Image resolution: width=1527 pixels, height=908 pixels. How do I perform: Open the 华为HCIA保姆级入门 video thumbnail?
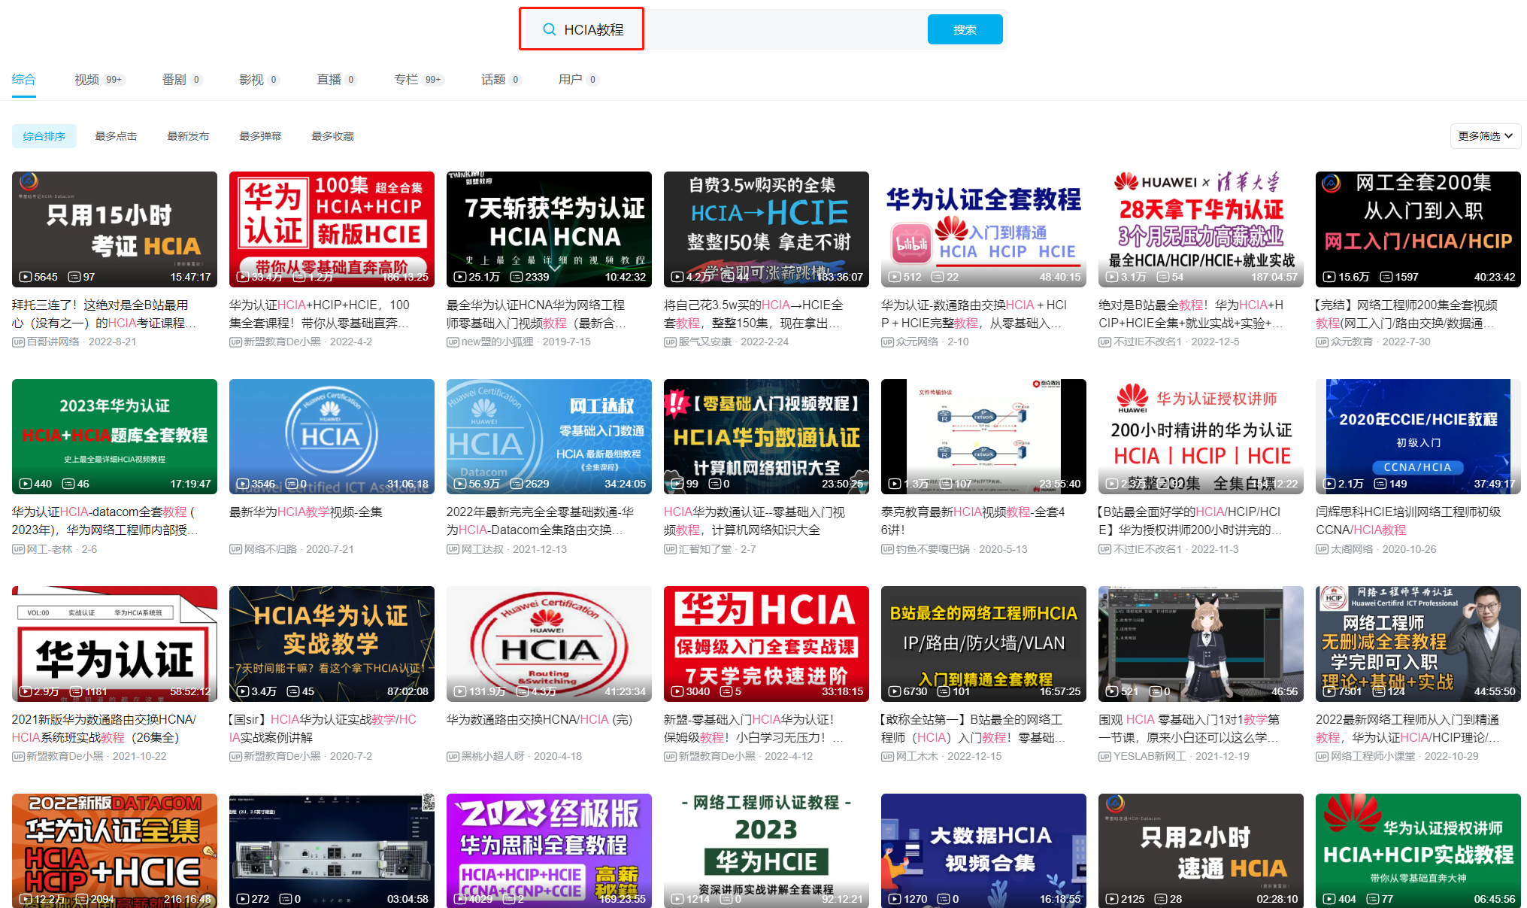[x=765, y=643]
